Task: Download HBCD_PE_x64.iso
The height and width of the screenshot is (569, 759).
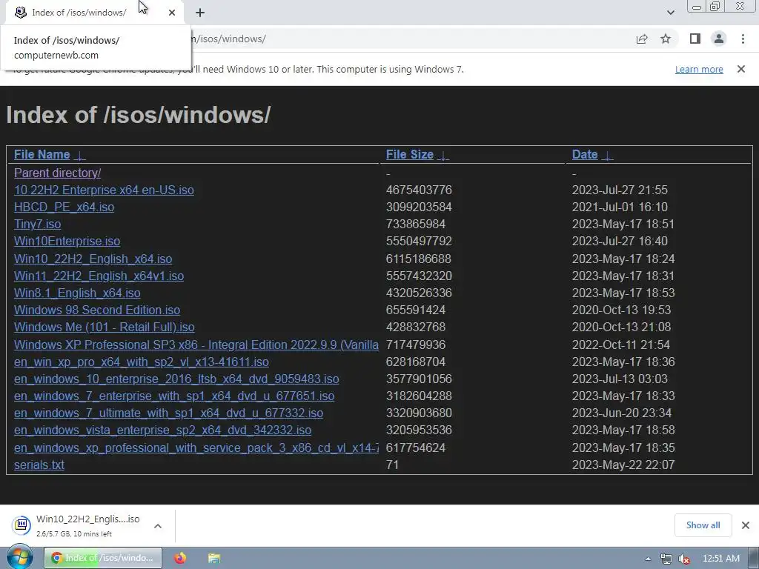Action: (x=64, y=207)
